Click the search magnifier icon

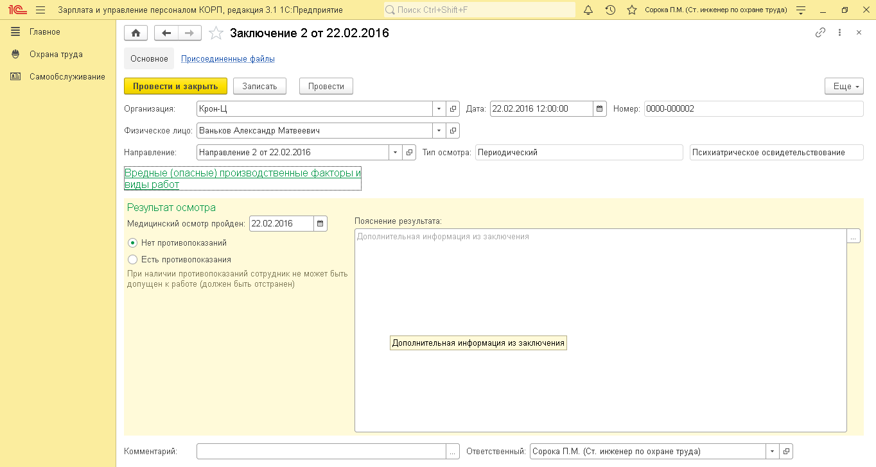pyautogui.click(x=390, y=10)
